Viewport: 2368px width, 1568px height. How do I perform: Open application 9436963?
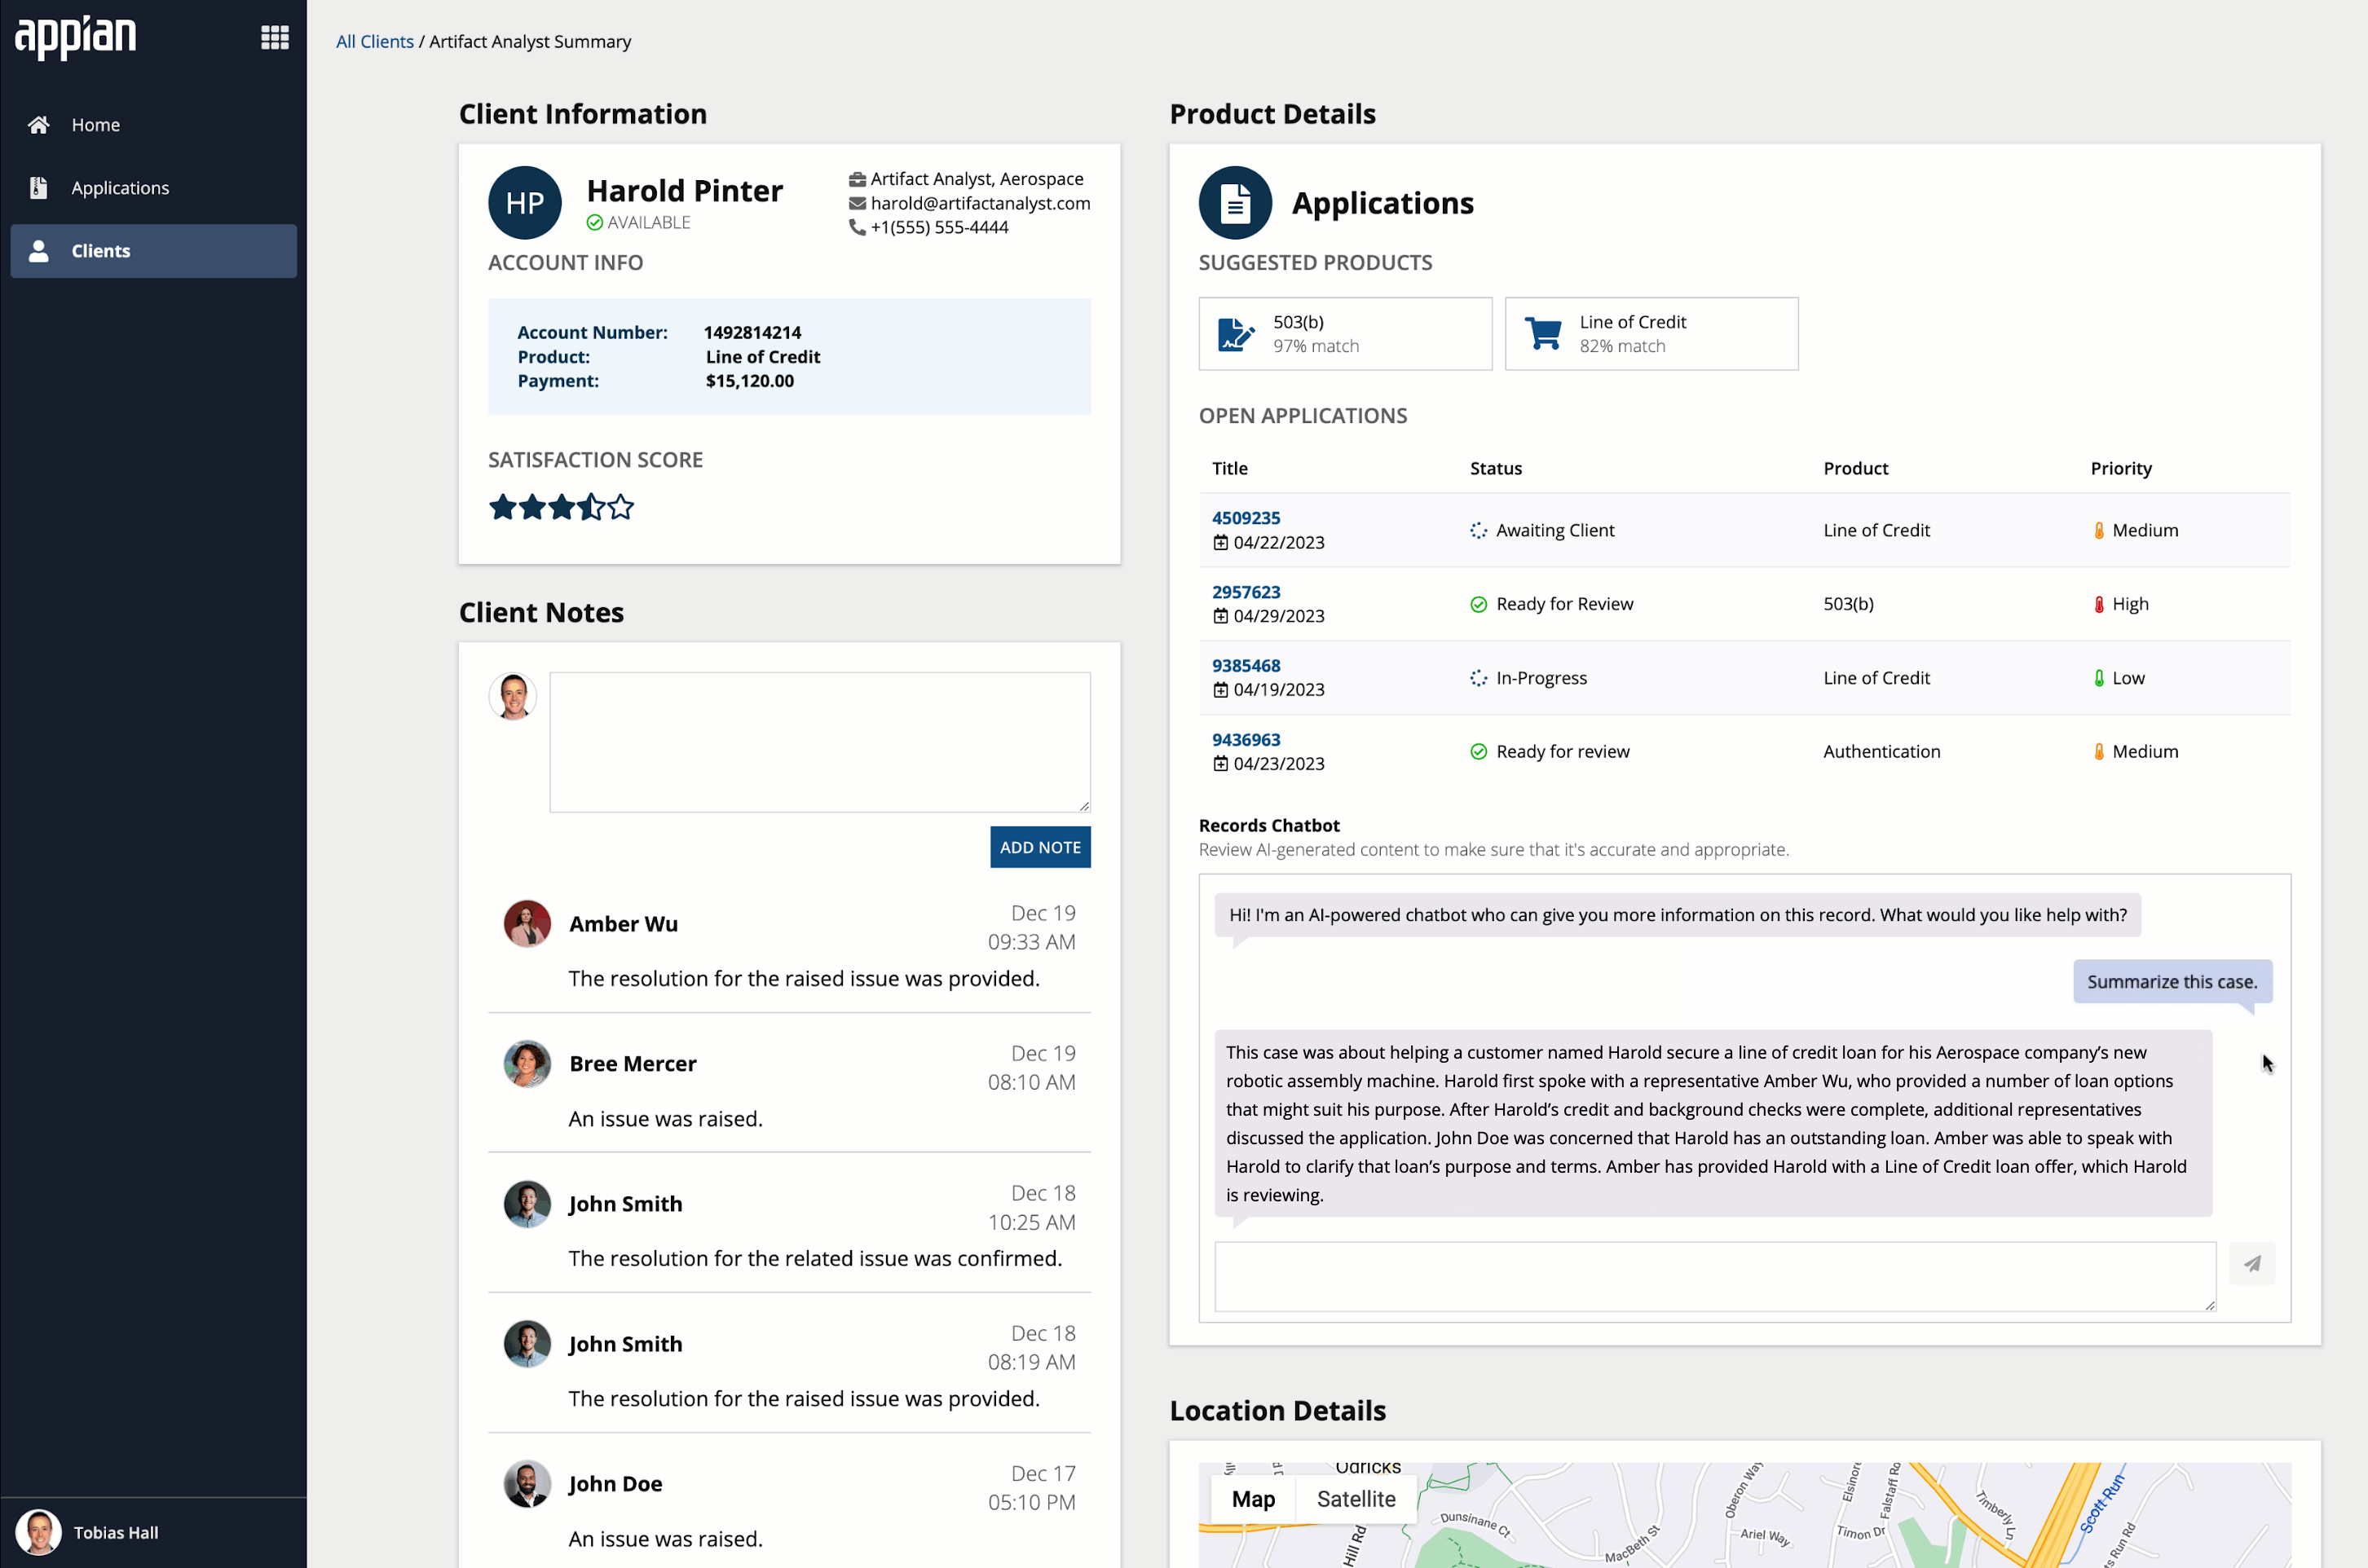[1246, 740]
